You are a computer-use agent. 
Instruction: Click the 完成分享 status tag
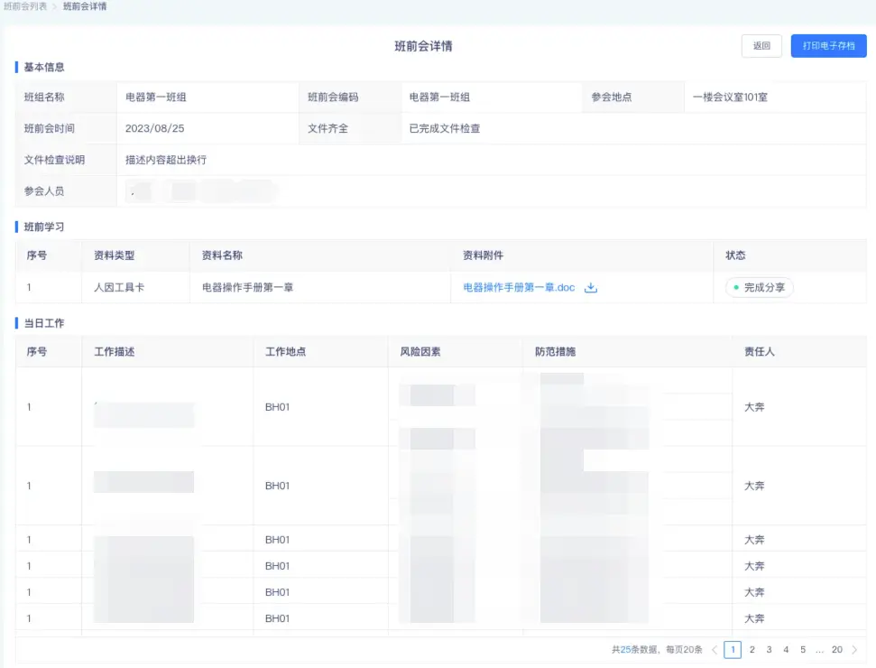pyautogui.click(x=760, y=287)
